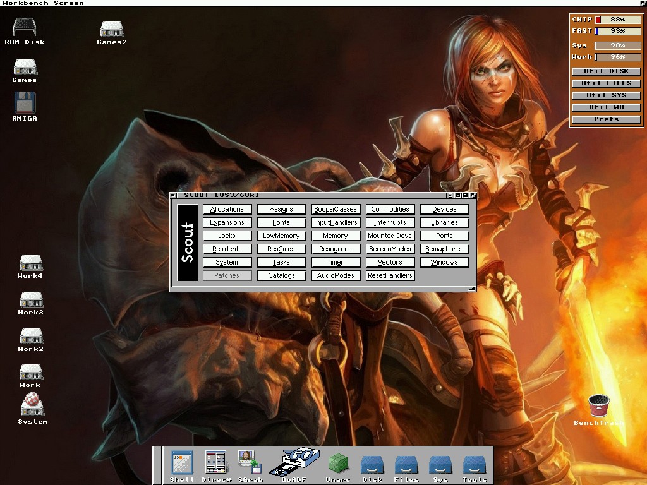Open Windows list in Scout
The width and height of the screenshot is (647, 485).
444,262
